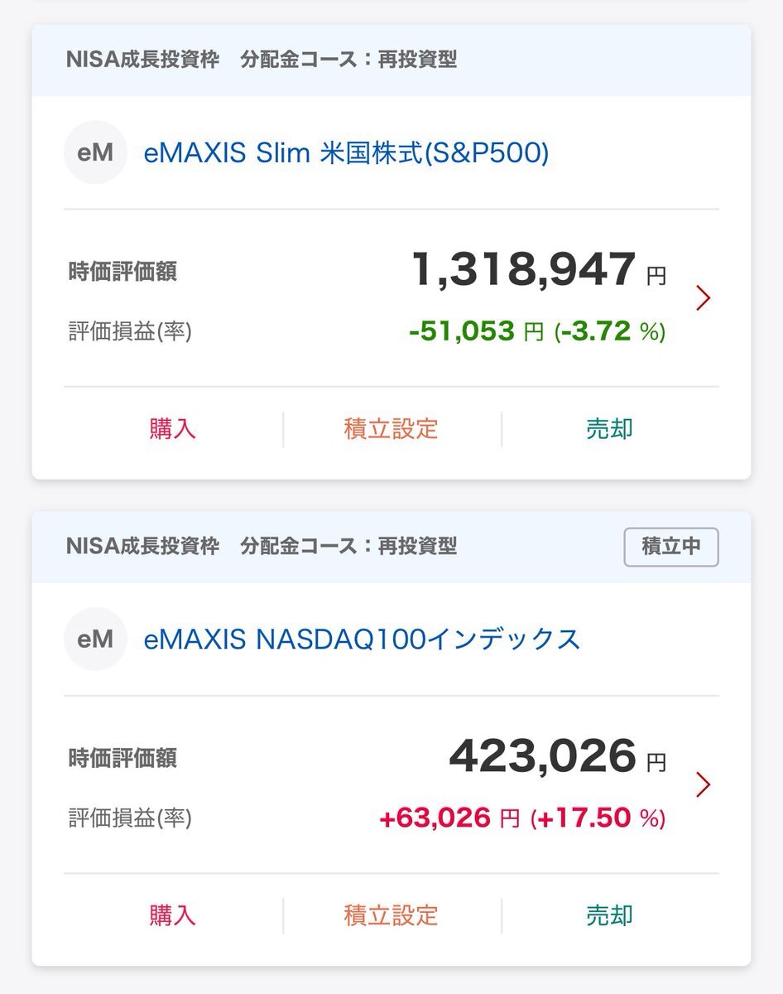Select the 423,026 円 valuation amount
This screenshot has width=783, height=994.
click(x=558, y=757)
